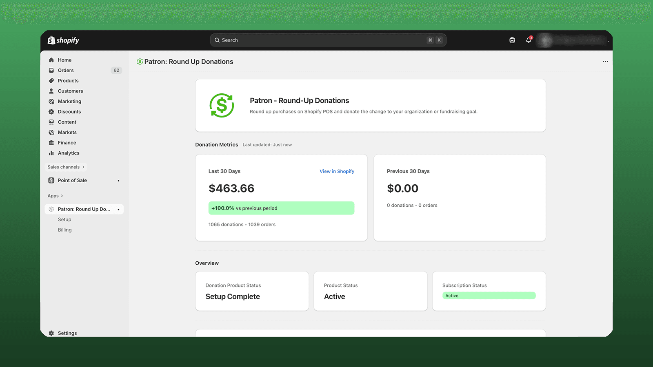Open notifications via the bell icon

528,40
